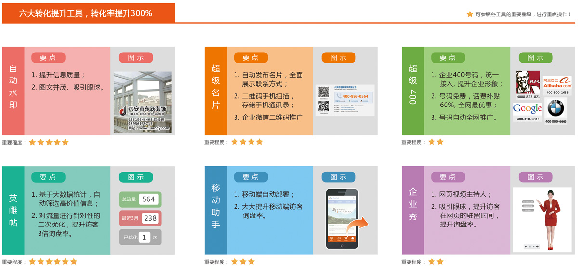Select the 要点 label in 移动助手 card
578x279 pixels.
250,177
